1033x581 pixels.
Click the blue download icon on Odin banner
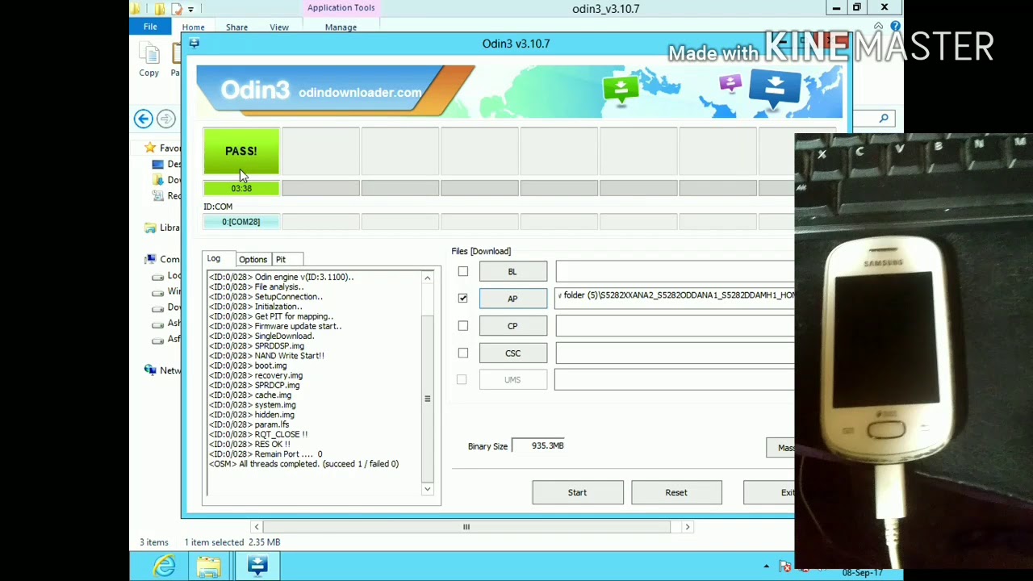pos(775,89)
